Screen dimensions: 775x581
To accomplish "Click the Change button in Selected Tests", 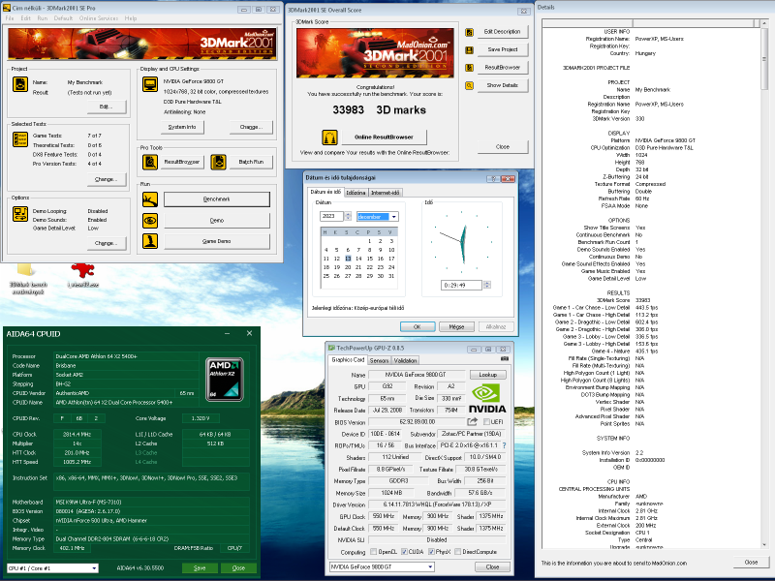I will tap(106, 179).
